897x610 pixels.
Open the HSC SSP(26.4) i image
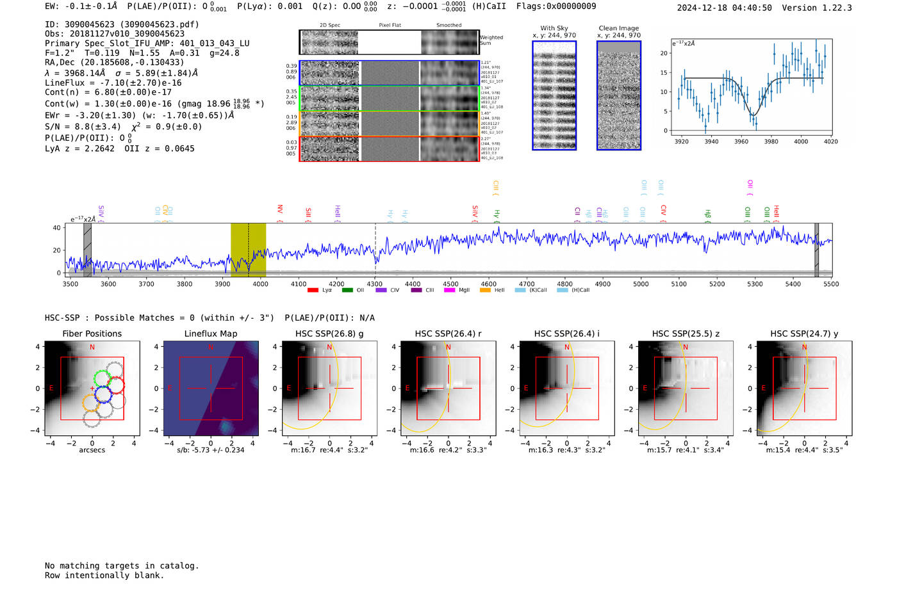click(567, 389)
